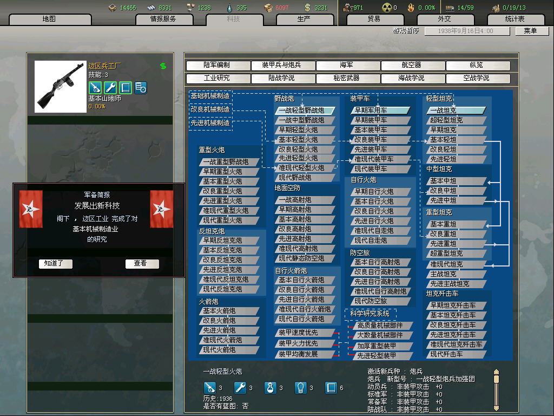This screenshot has height=416, width=554.
Task: Click wrench component icon in tech details
Action: click(240, 388)
